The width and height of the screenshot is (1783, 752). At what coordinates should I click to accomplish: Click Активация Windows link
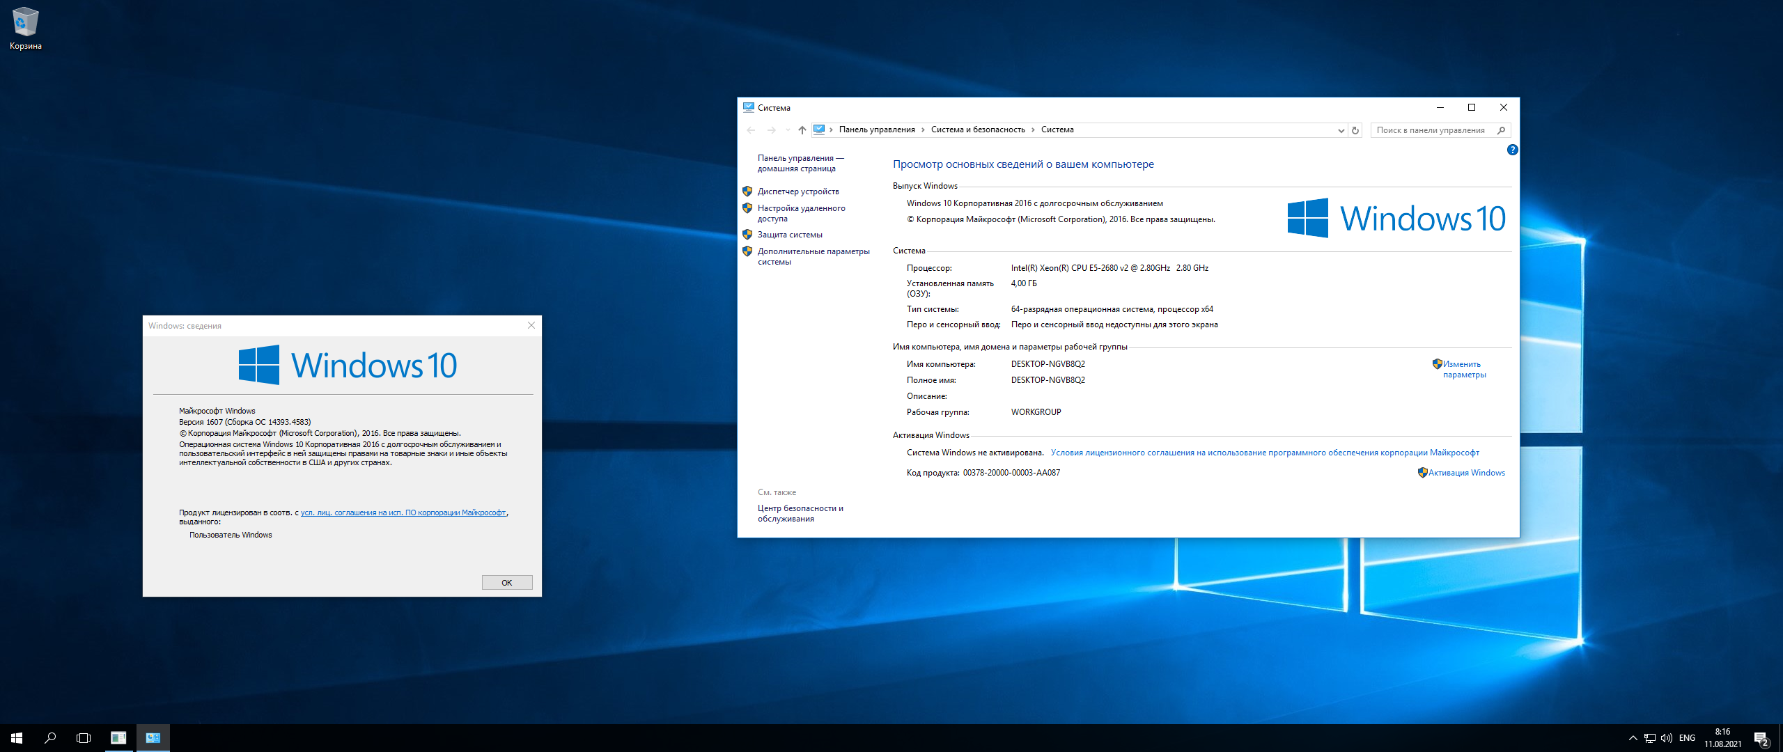coord(1467,473)
